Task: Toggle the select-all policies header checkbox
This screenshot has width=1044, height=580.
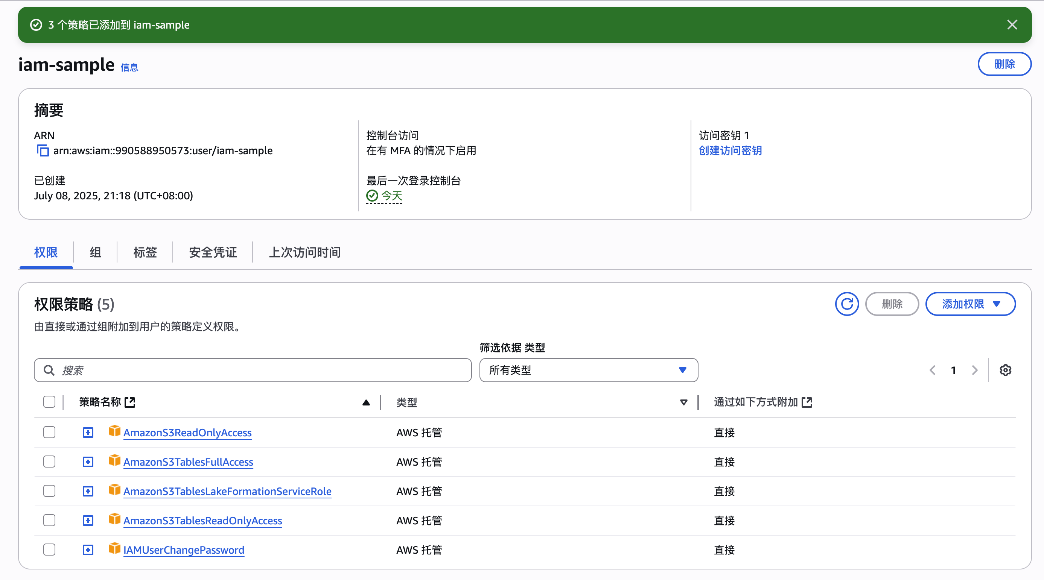Action: (x=49, y=402)
